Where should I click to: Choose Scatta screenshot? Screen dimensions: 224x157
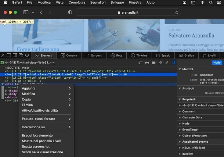(46, 147)
